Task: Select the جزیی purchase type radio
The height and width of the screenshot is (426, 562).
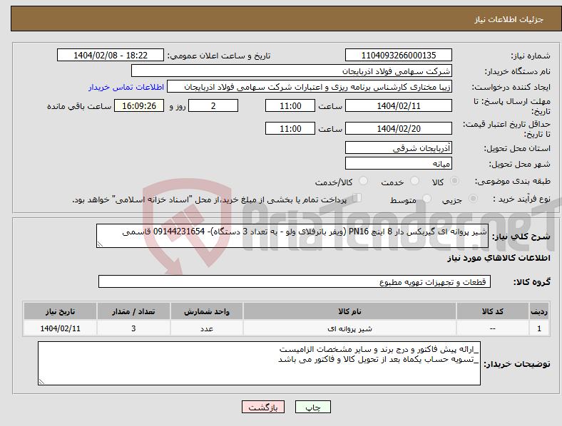Action: coord(473,199)
